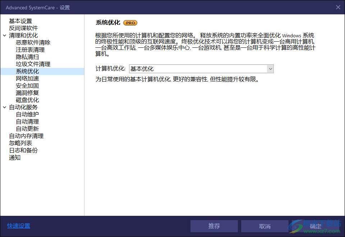The height and width of the screenshot is (237, 345).
Task: Collapse the 清理和优化 tree section chevron
Action: click(4, 36)
